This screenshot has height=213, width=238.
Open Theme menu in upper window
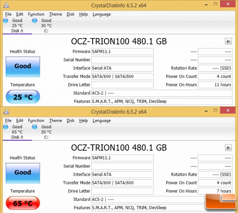56,14
